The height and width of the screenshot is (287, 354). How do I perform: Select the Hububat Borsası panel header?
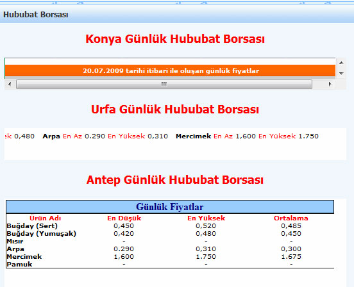coord(177,15)
